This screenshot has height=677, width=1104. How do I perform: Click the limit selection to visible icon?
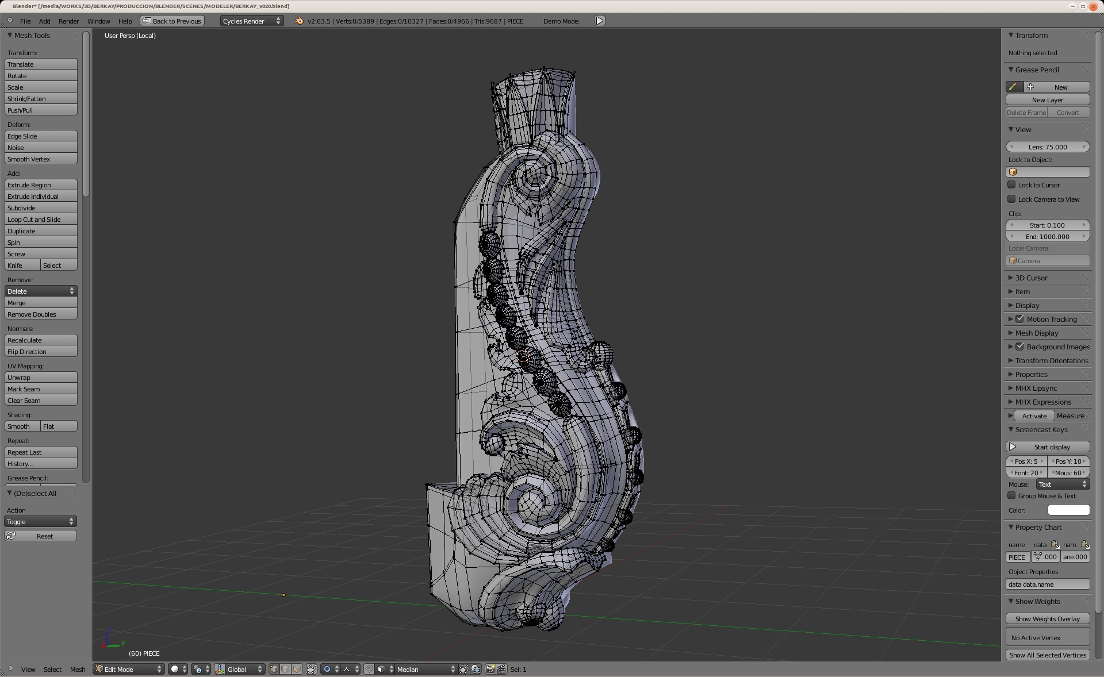point(311,669)
